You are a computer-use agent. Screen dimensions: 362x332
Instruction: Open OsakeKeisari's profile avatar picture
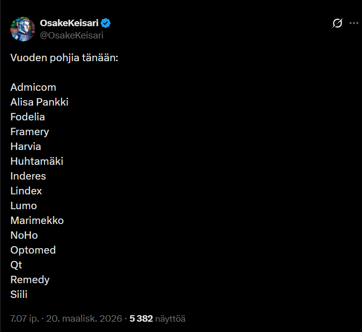pyautogui.click(x=23, y=29)
